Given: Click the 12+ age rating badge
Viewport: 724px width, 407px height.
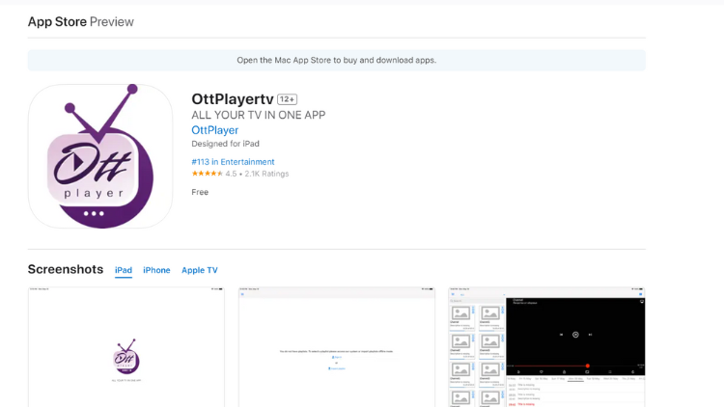Looking at the screenshot, I should 288,99.
